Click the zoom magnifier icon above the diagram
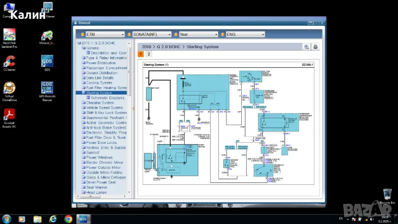 click(306, 47)
